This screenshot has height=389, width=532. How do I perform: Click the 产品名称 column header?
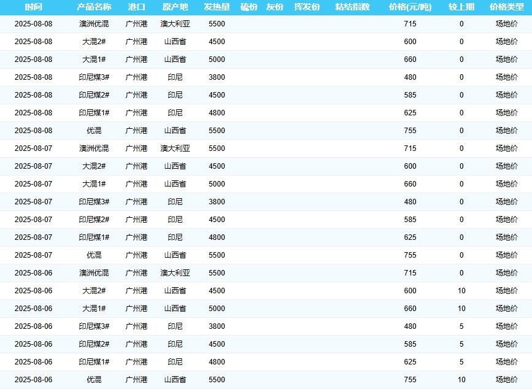tap(94, 7)
